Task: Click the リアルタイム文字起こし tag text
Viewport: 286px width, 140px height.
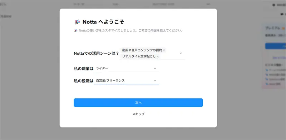Action: (139, 56)
